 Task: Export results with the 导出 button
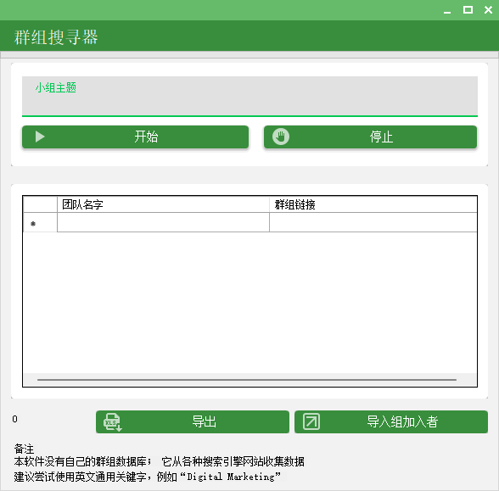[x=193, y=422]
